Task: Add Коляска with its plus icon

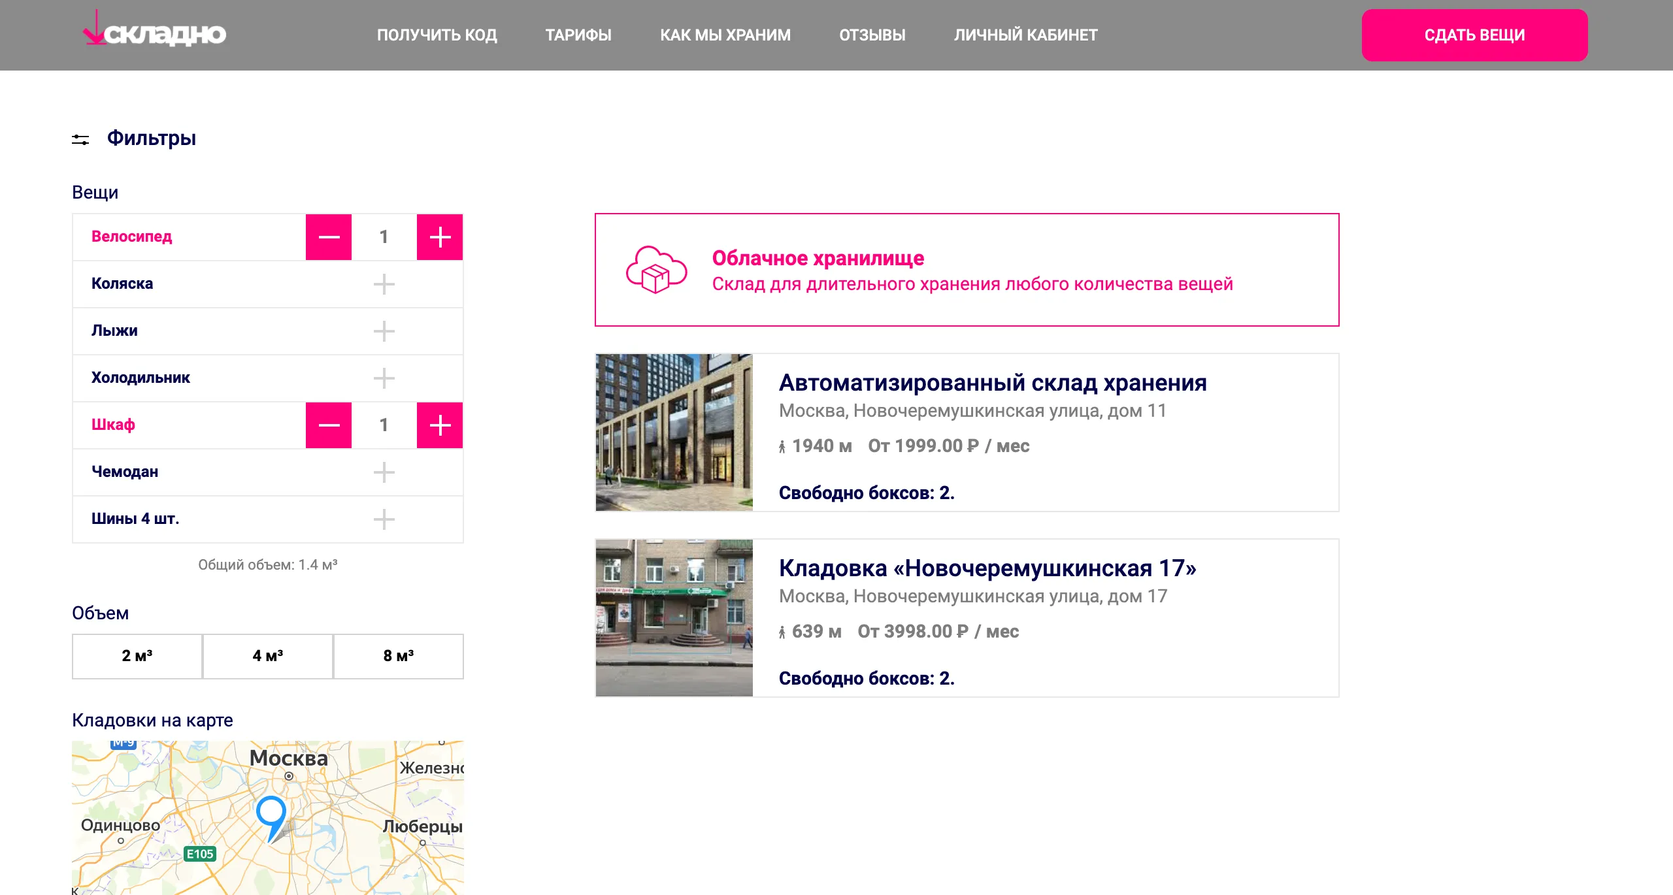Action: pos(384,284)
